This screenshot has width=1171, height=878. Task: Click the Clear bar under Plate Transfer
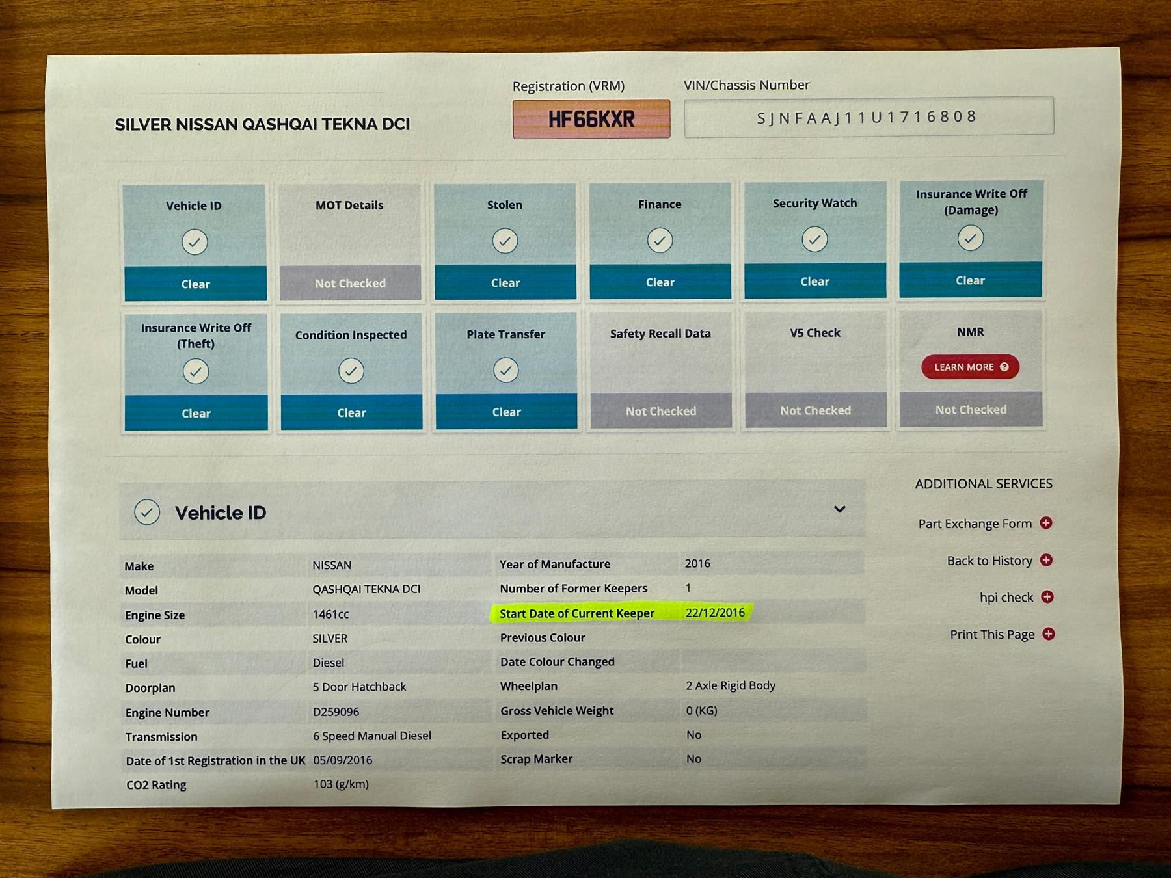(x=506, y=412)
